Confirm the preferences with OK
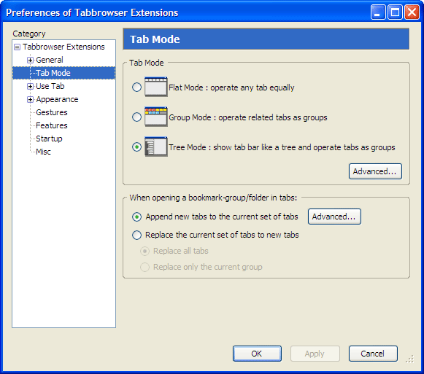 pos(257,354)
